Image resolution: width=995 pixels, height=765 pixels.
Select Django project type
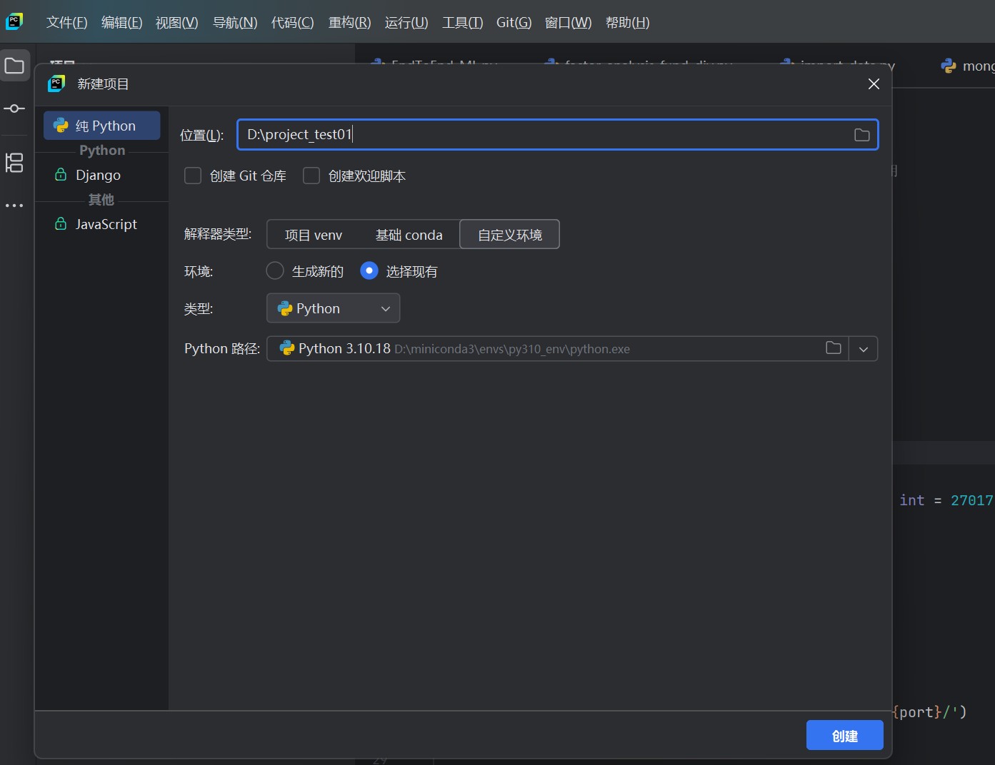[102, 175]
